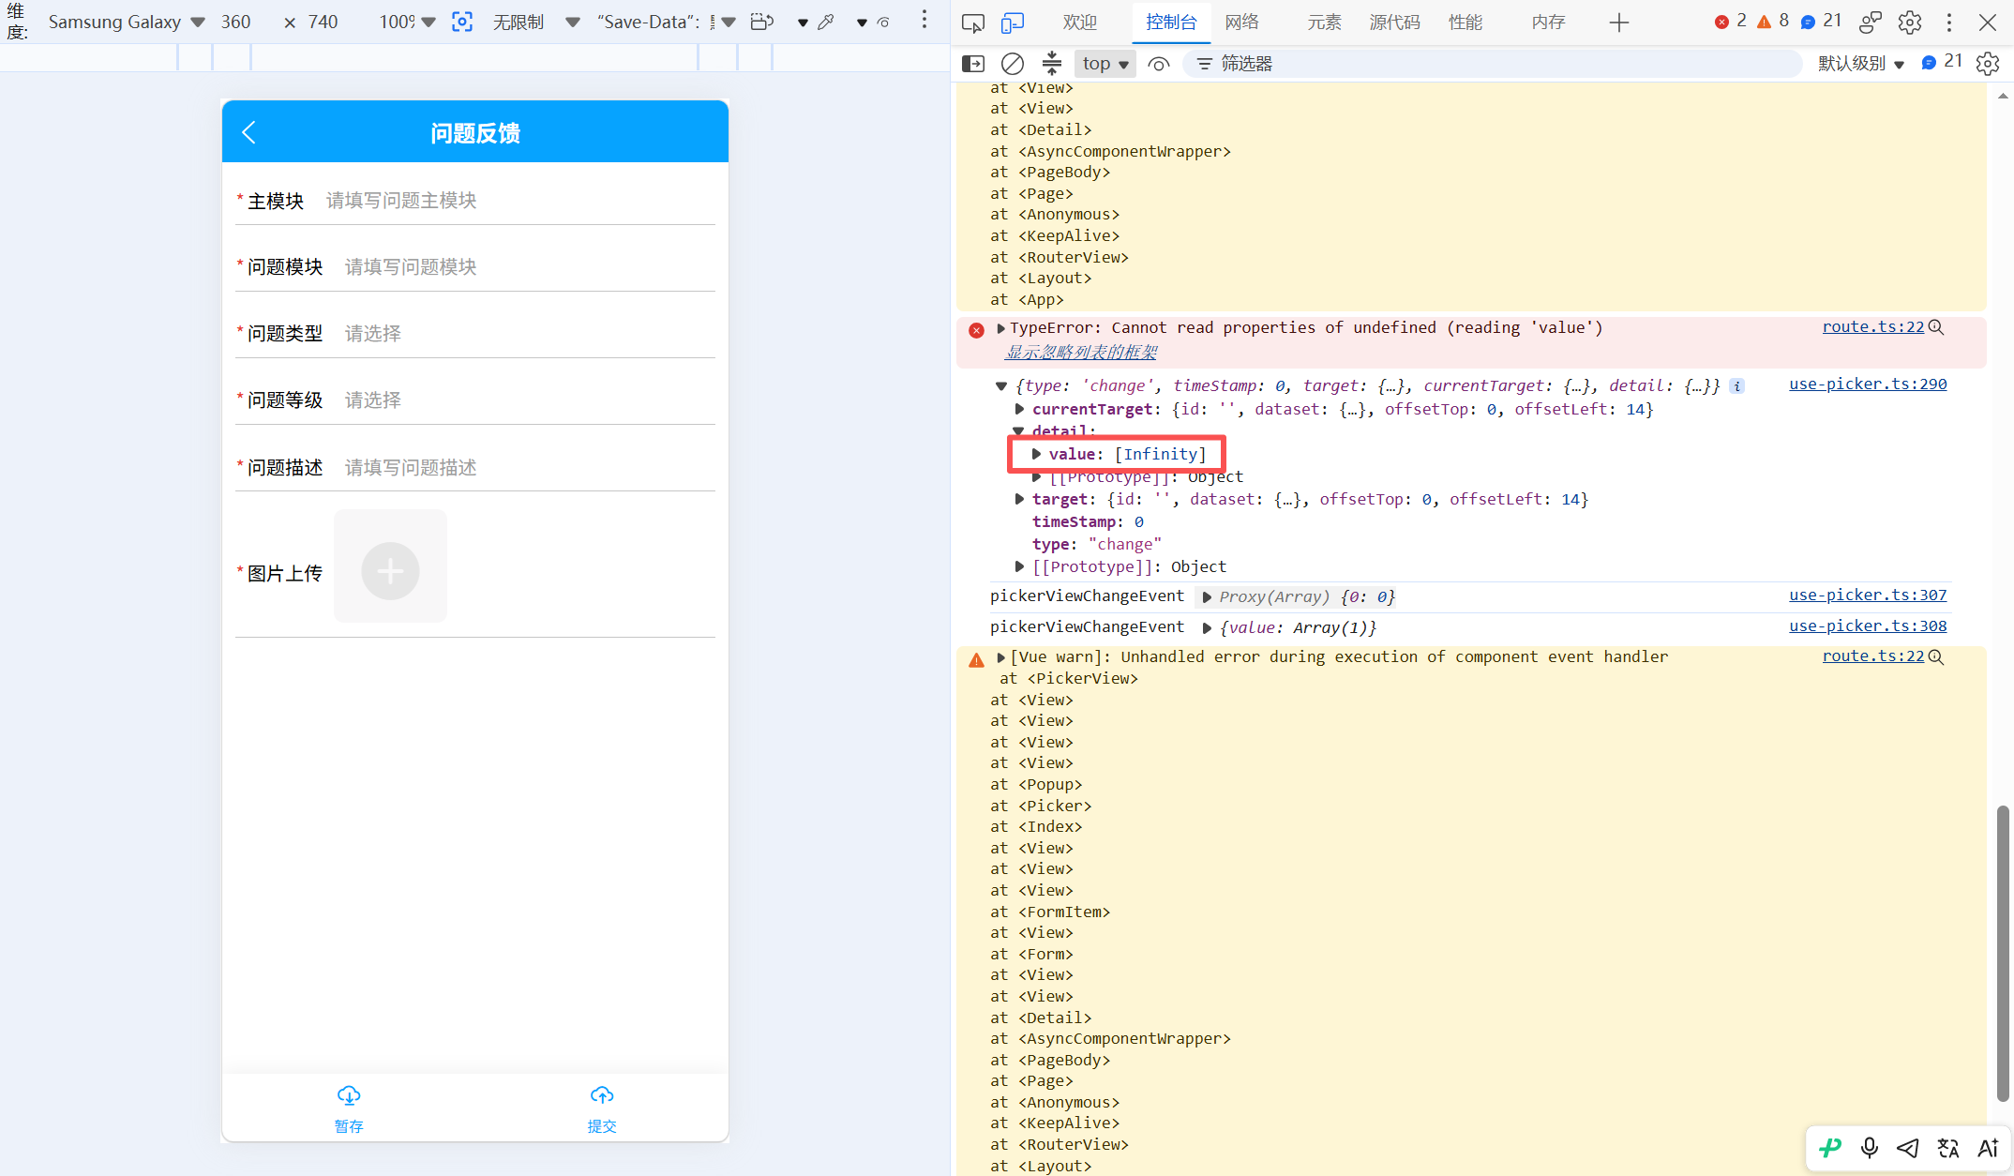This screenshot has height=1176, width=2014.
Task: Open the 默认级别 log level dropdown
Action: tap(1861, 64)
